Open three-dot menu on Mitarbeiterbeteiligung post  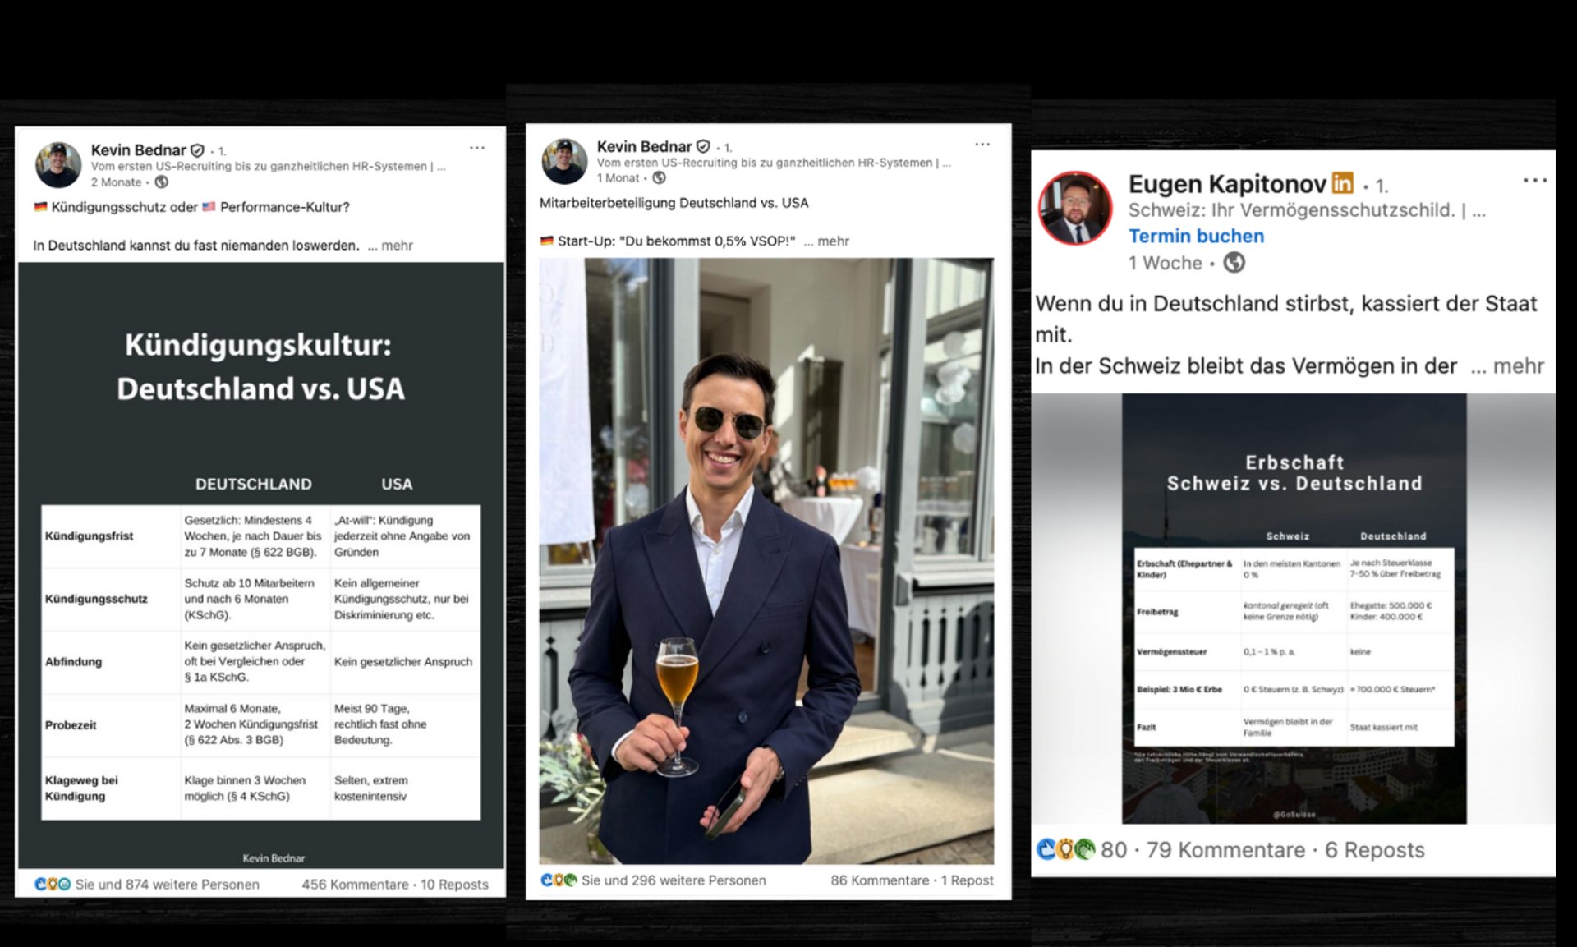982,145
